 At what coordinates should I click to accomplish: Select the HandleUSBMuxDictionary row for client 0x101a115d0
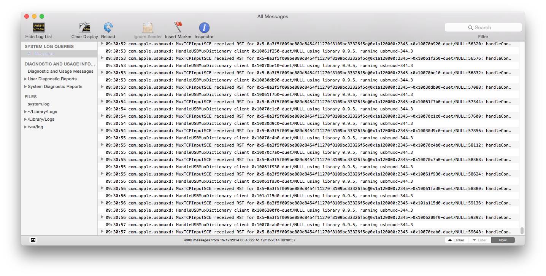tap(308, 196)
